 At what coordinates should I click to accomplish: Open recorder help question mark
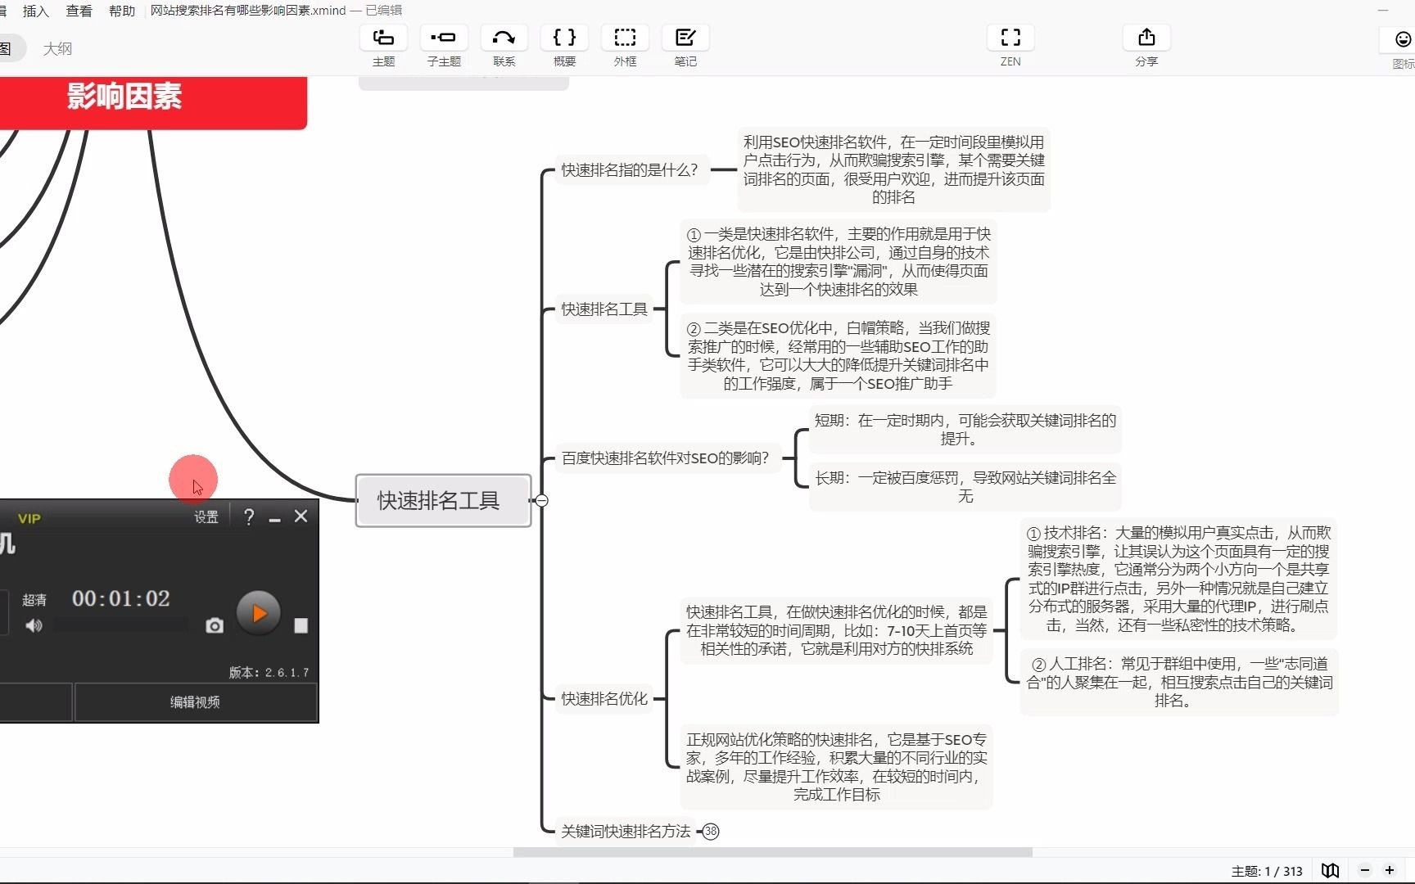click(x=249, y=517)
